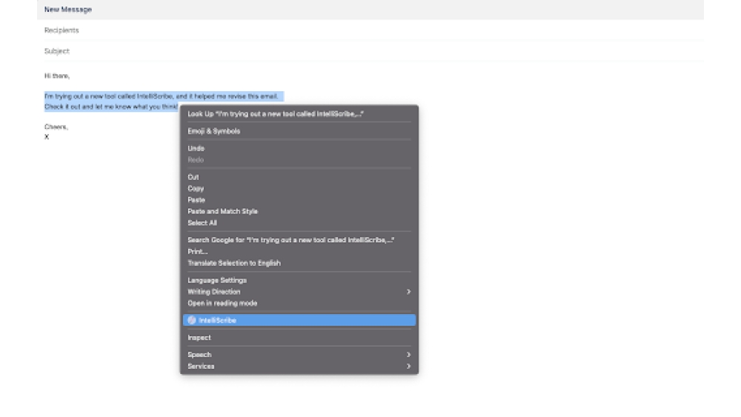Click the highlighted sentence mentioning IntelliScribe
Viewport: 741px width, 417px height.
161,96
